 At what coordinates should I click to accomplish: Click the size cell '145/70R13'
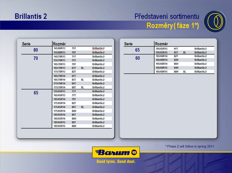pyautogui.click(x=59, y=56)
